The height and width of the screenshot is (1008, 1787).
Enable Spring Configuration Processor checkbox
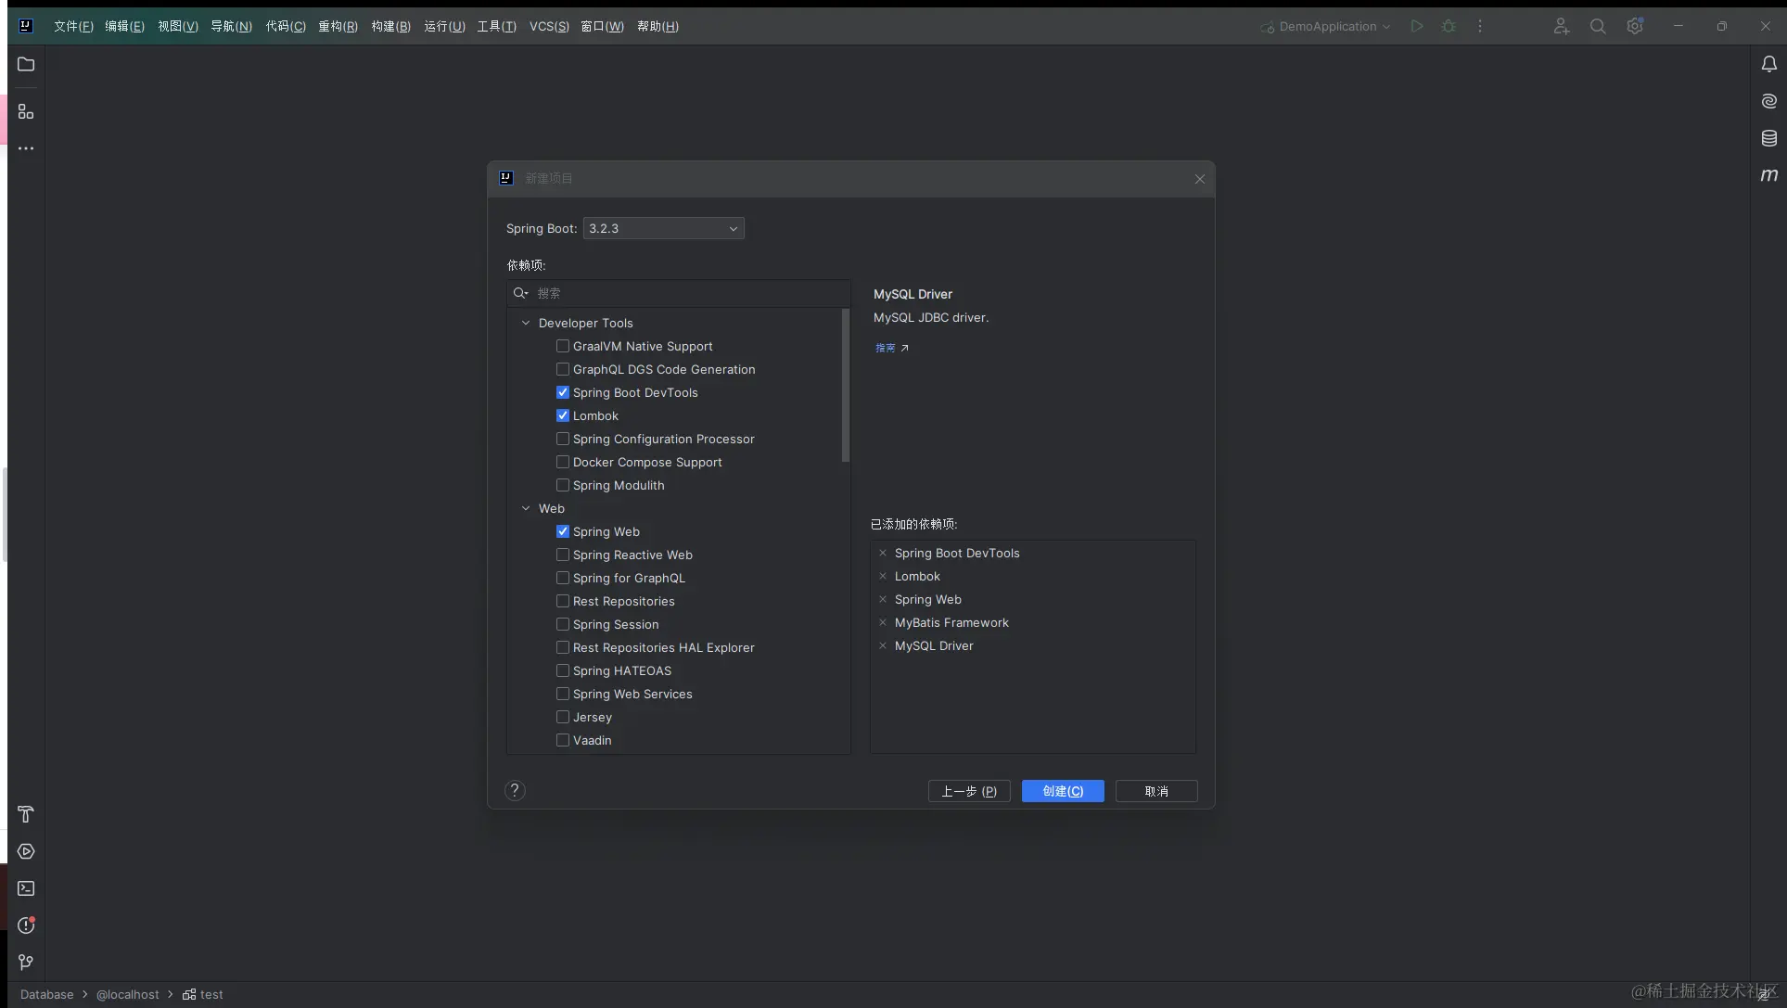(563, 439)
